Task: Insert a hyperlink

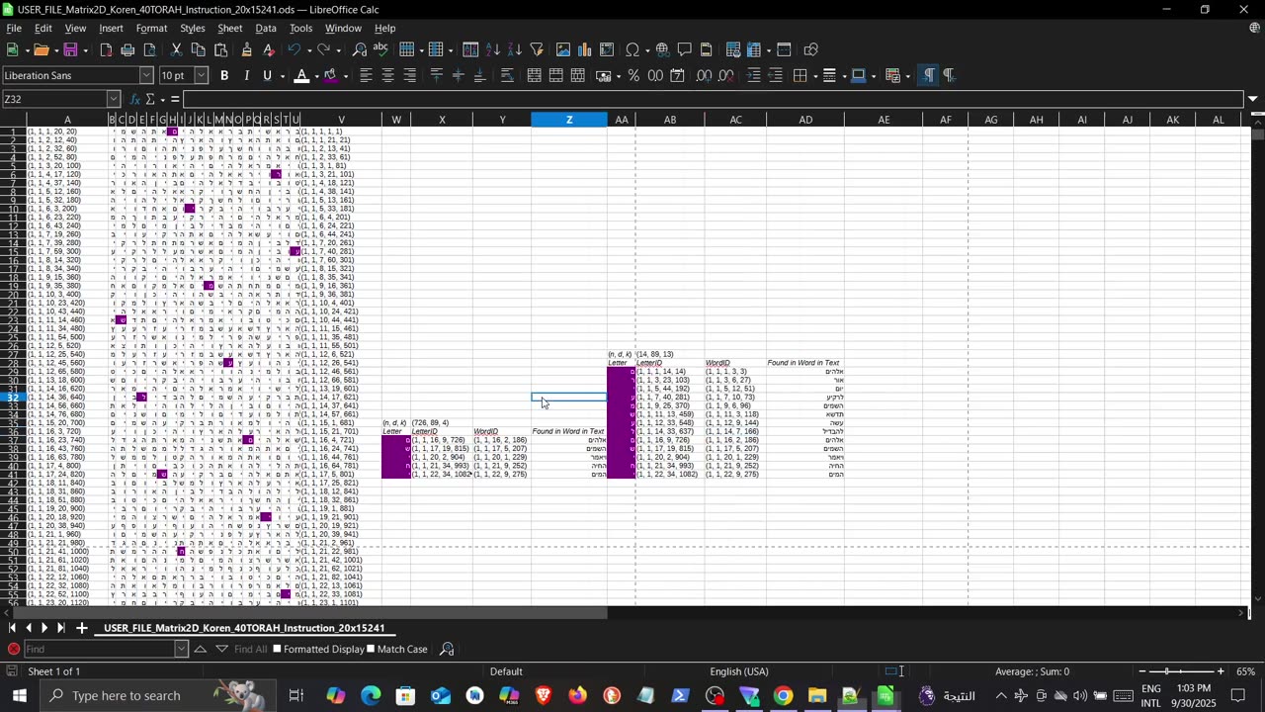Action: tap(661, 49)
